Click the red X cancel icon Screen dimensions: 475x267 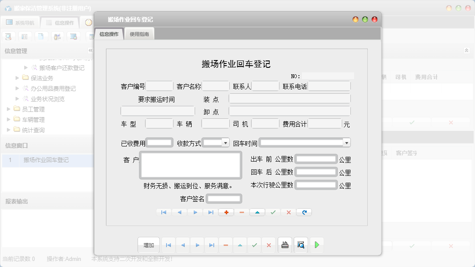(288, 212)
